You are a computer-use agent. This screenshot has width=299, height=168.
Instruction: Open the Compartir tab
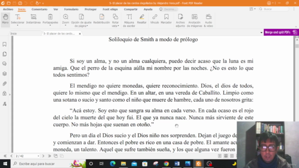click(131, 9)
